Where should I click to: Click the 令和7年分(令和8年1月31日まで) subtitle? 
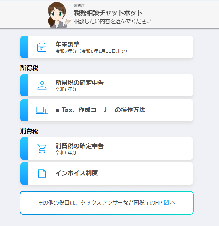(92, 51)
